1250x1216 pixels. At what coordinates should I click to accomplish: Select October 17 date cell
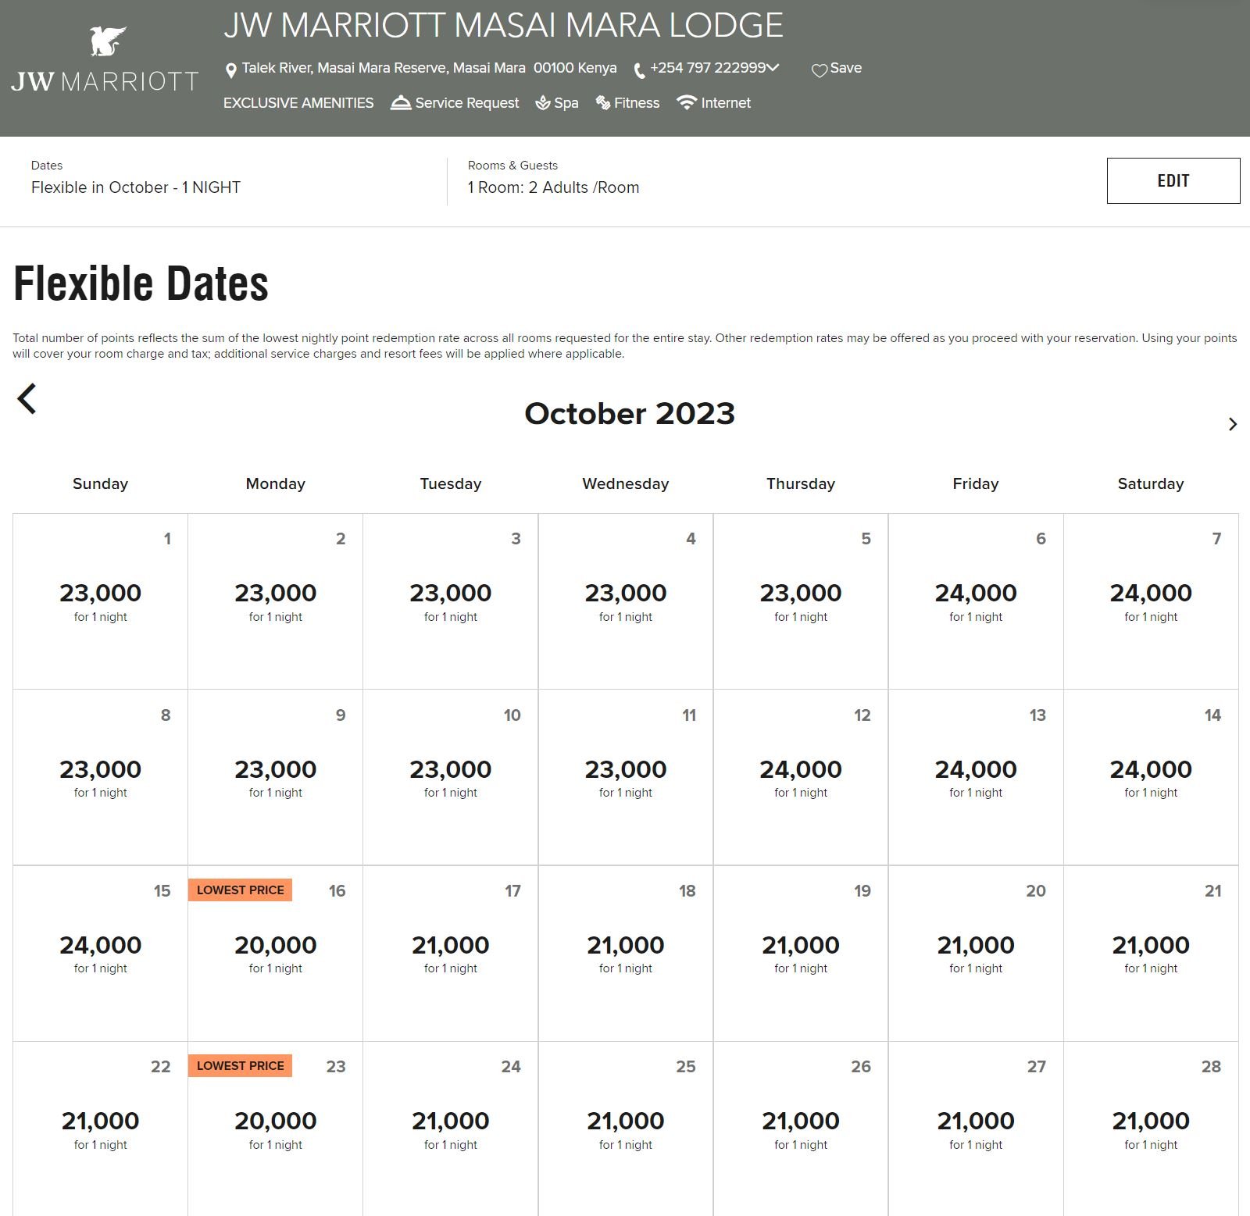click(x=450, y=953)
